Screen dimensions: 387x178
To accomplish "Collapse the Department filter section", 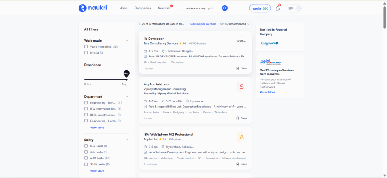I will point(127,96).
